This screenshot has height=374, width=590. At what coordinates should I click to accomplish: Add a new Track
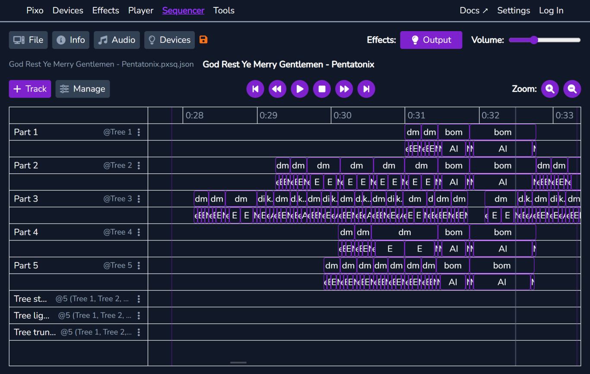(29, 89)
